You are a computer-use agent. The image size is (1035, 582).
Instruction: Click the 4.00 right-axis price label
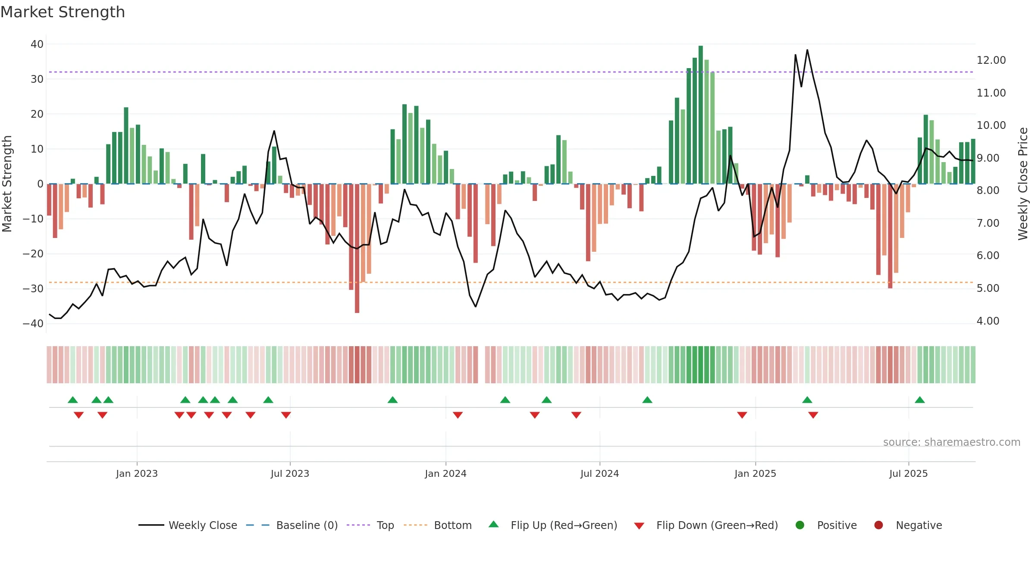pos(988,321)
